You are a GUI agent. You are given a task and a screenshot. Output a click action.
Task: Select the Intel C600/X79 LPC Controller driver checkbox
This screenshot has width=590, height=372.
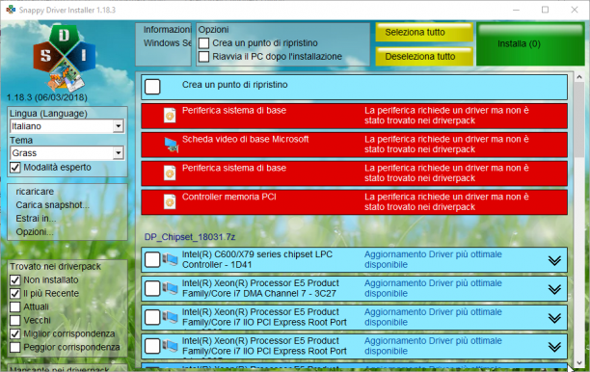[x=152, y=259]
